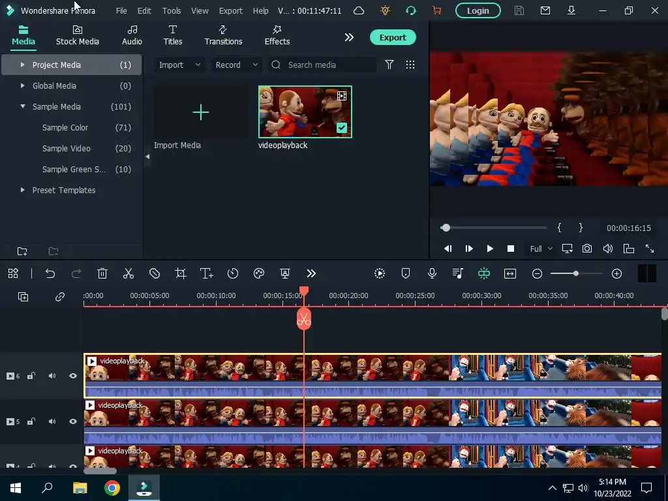Step back one frame in preview

pos(448,249)
